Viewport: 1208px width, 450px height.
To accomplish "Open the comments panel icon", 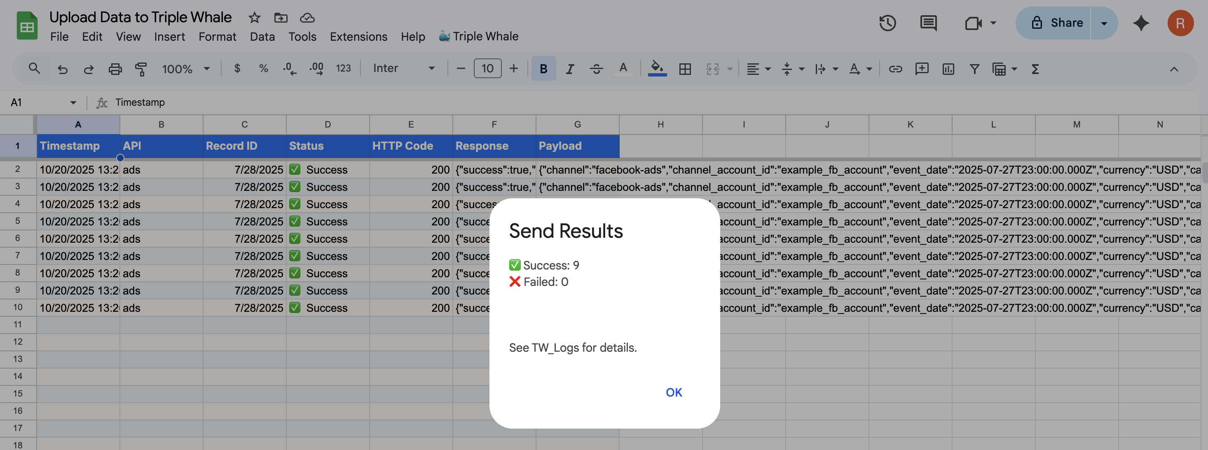I will pos(928,23).
